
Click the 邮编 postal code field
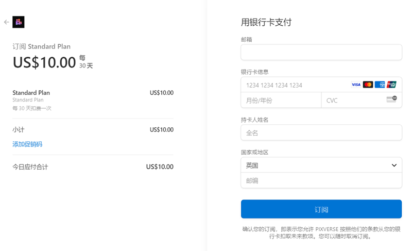[321, 180]
